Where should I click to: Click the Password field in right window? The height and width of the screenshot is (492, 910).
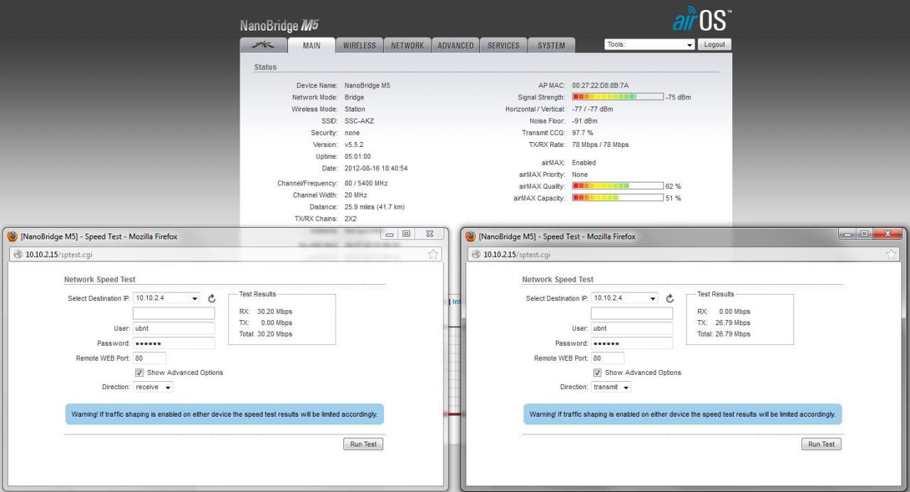click(631, 343)
